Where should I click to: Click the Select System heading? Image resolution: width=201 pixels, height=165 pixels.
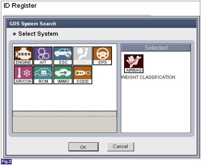tap(38, 34)
